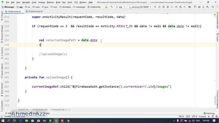Screen dimensions: 219x123
Task: Click the Messenger breadcrumb in navigation bar
Action: pos(8,7)
